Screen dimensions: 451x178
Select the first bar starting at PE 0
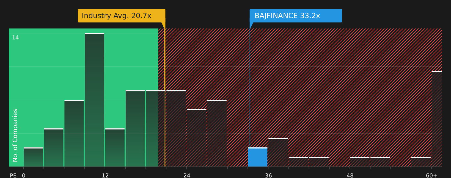pyautogui.click(x=33, y=157)
